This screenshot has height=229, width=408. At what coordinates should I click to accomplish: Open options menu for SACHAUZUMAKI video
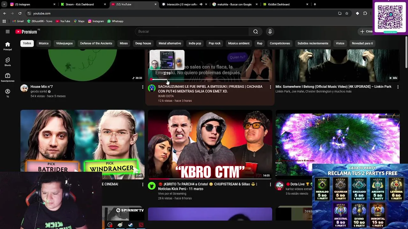[x=270, y=87]
